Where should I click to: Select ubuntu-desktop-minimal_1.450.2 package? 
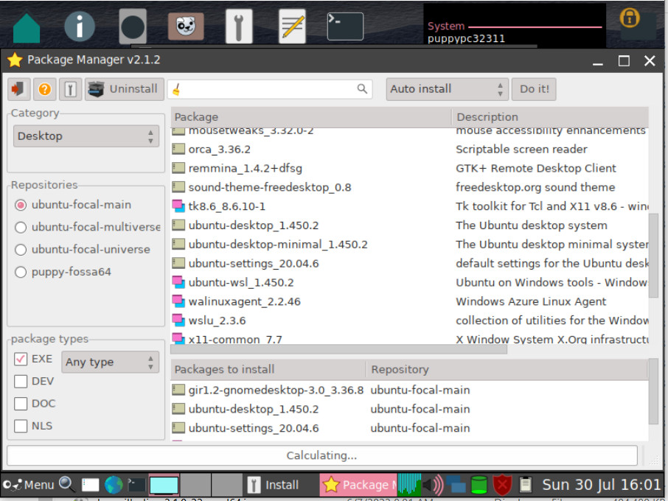point(409,245)
